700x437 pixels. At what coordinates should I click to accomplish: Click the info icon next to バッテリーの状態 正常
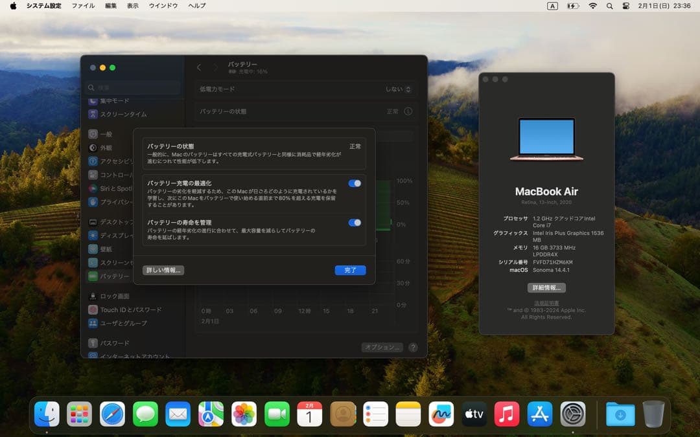(x=408, y=111)
